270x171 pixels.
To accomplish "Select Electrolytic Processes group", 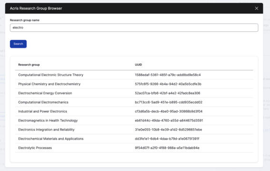I will (35, 148).
